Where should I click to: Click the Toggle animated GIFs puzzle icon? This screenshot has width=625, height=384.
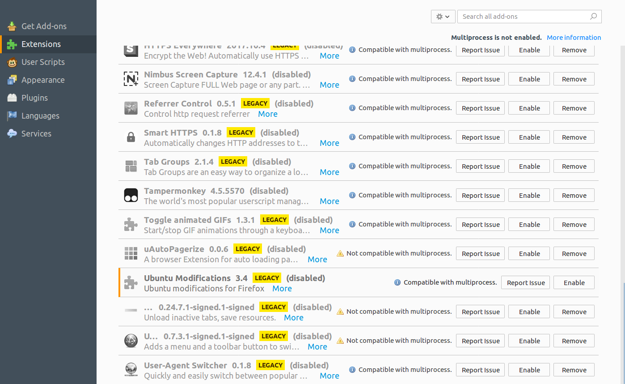tap(131, 225)
